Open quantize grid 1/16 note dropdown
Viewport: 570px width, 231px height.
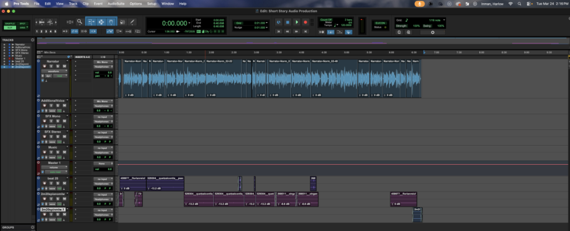pos(444,20)
